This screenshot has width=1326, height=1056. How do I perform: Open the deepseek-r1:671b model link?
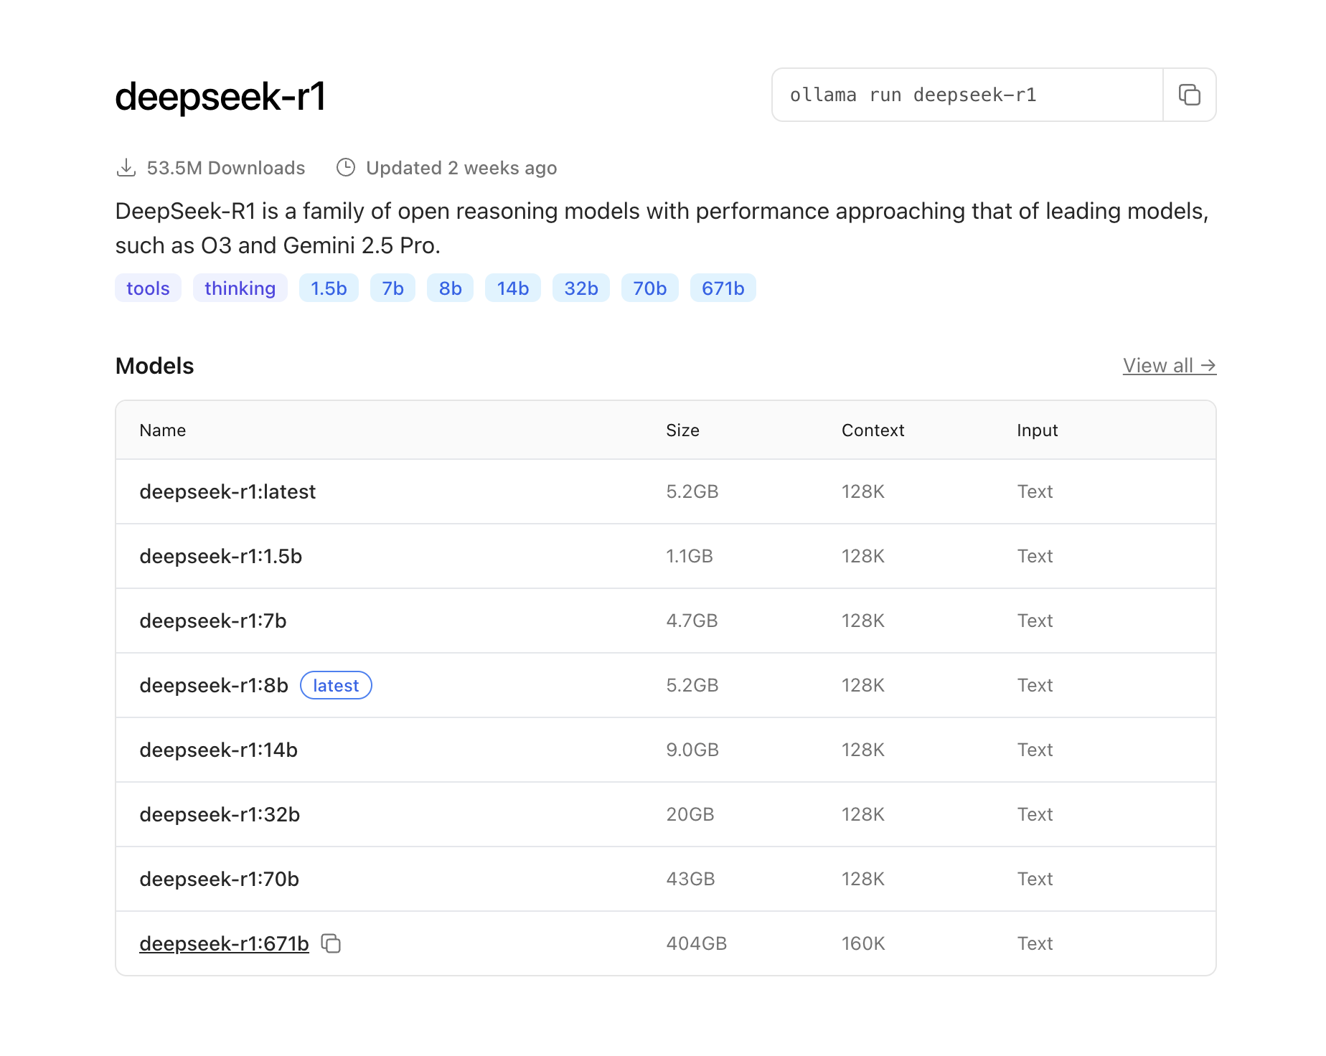click(x=224, y=943)
